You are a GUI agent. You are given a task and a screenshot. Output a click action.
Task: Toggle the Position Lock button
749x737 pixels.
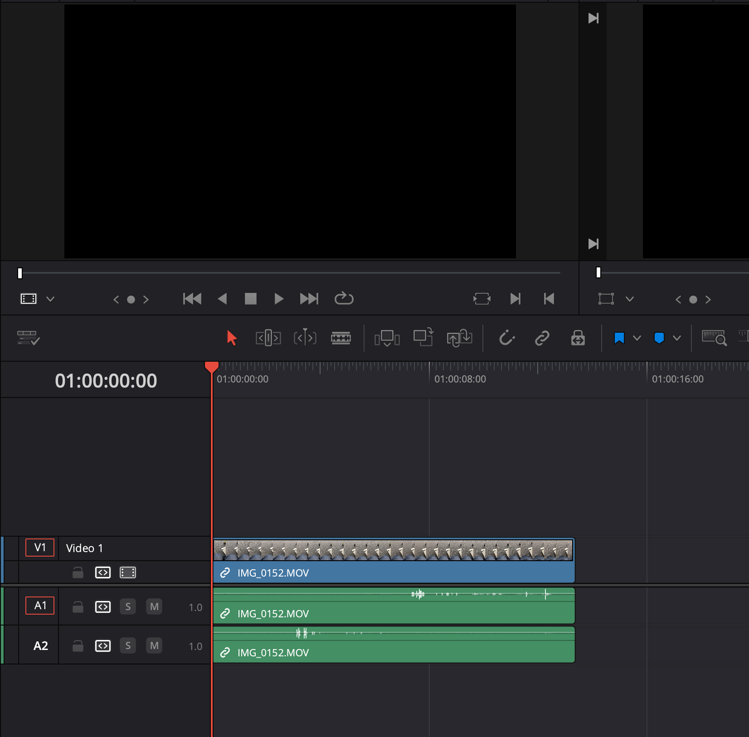click(x=578, y=338)
